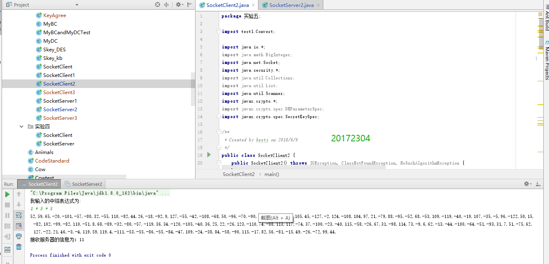Click the Dump threads camera icon
Screen dimensions: 549x264
tap(7, 226)
